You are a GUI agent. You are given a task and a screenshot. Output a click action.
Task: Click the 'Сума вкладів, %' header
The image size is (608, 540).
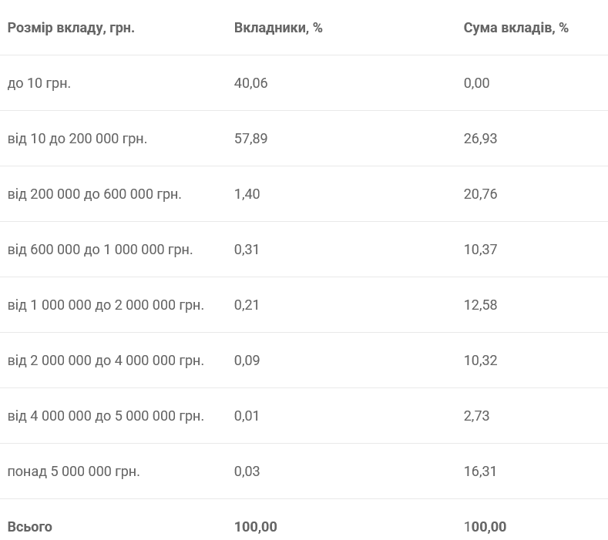(516, 28)
